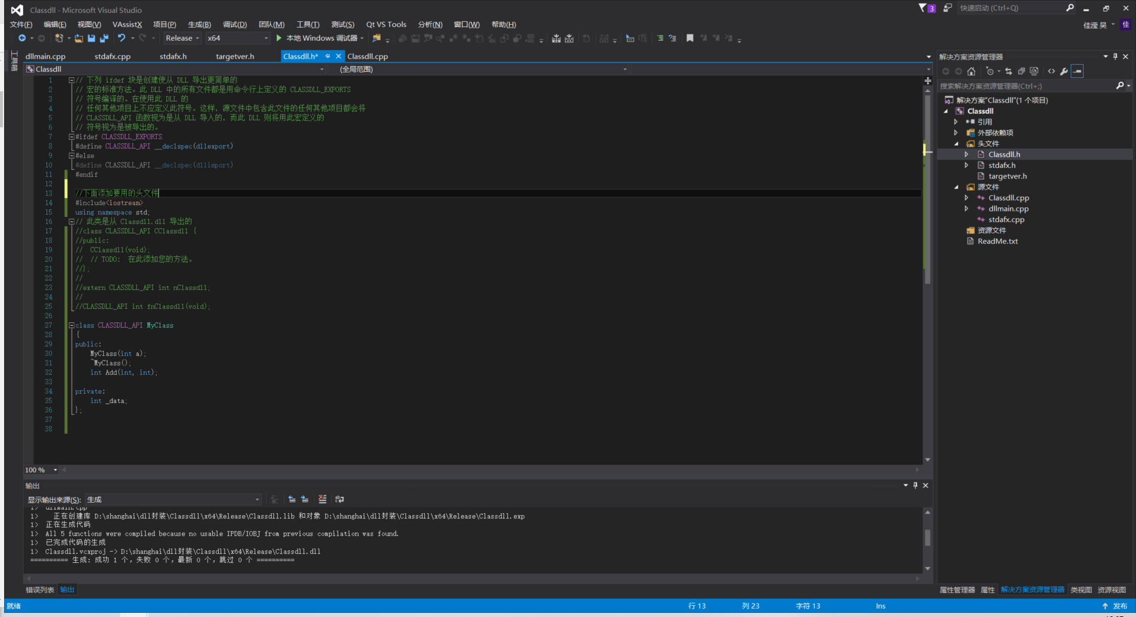This screenshot has height=617, width=1136.
Task: Open the 调试(D) Debug menu
Action: pos(235,25)
